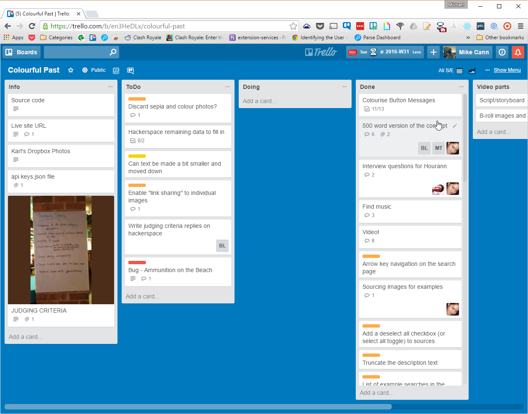The image size is (528, 414).
Task: Click the Trello logo in header
Action: (x=321, y=52)
